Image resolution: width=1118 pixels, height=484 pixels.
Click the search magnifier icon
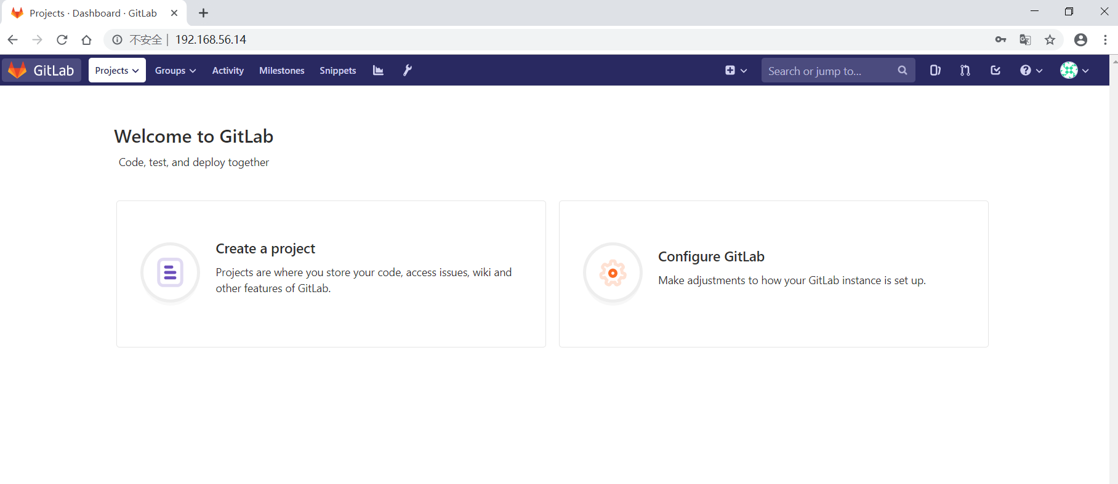click(x=903, y=70)
